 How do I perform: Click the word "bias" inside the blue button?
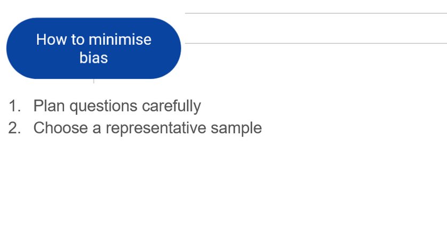coord(94,58)
